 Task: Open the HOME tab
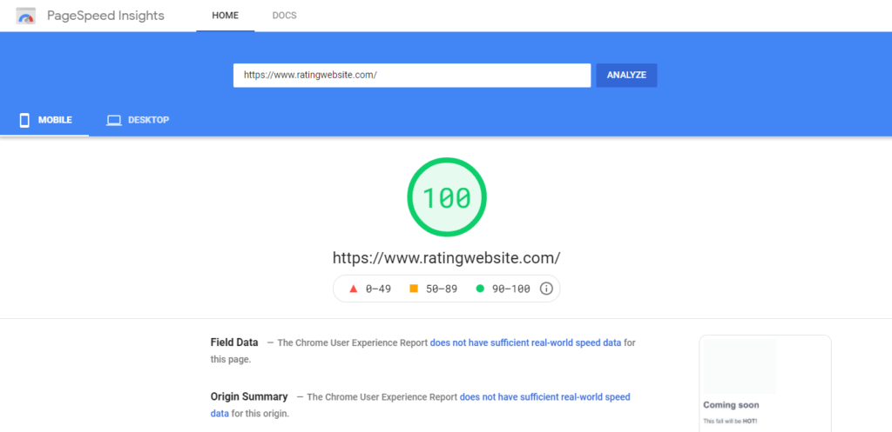pos(226,16)
